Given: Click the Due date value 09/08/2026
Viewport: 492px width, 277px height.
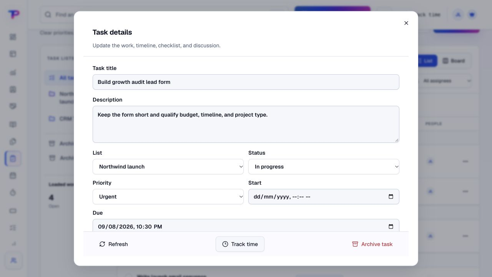Looking at the screenshot, I should click(x=116, y=227).
